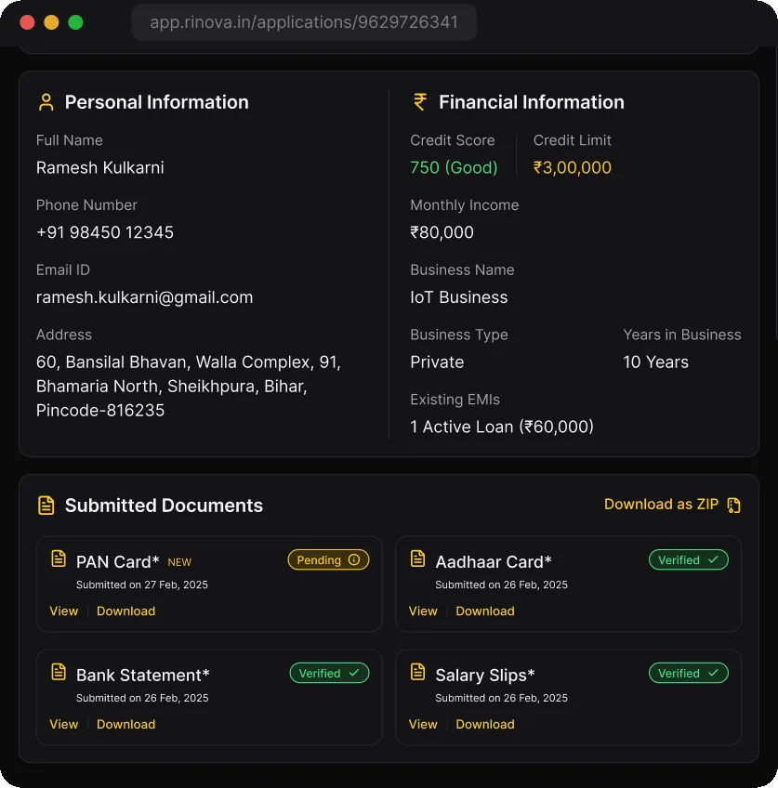Screen dimensions: 778x788
Task: Click the Verified badge on Salary Slips
Action: coord(688,673)
